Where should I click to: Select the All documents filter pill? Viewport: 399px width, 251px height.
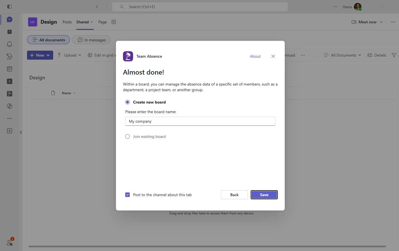[x=48, y=40]
